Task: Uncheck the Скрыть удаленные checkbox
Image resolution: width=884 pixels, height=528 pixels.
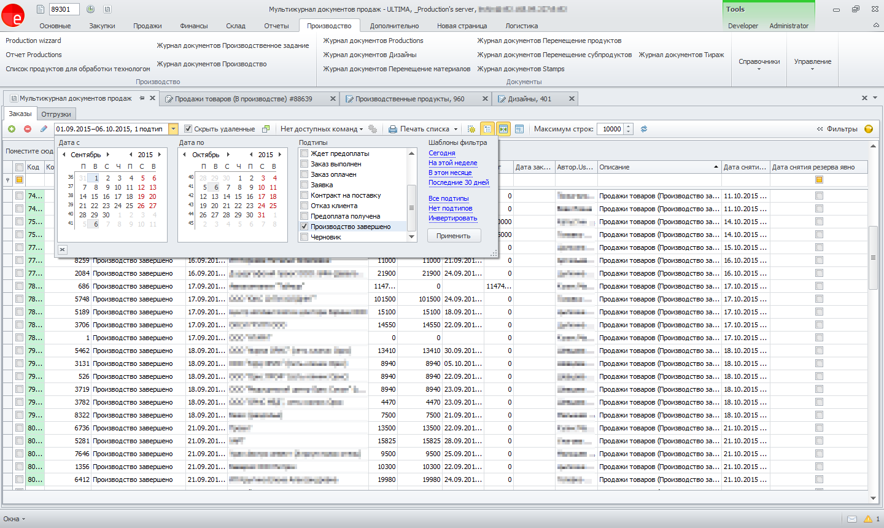Action: point(188,129)
